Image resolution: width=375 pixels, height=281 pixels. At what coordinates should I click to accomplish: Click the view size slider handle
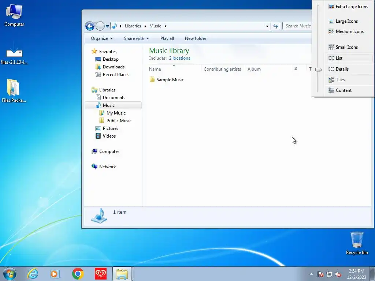click(318, 70)
